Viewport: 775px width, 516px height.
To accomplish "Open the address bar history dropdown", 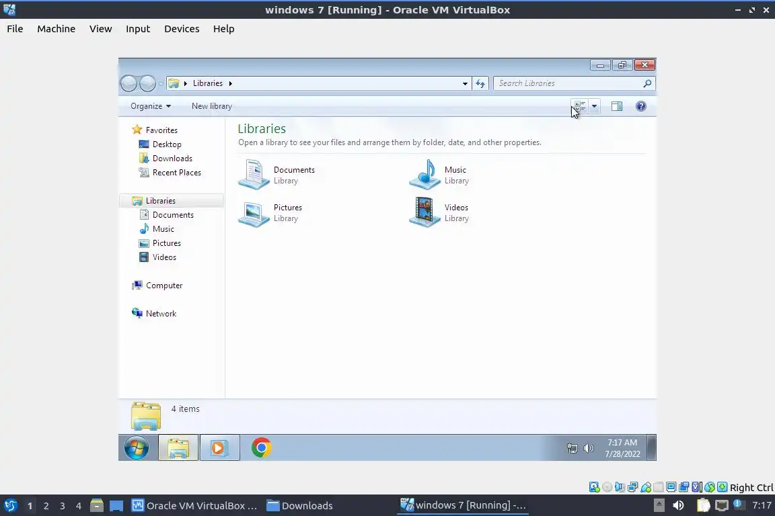I will click(x=465, y=83).
